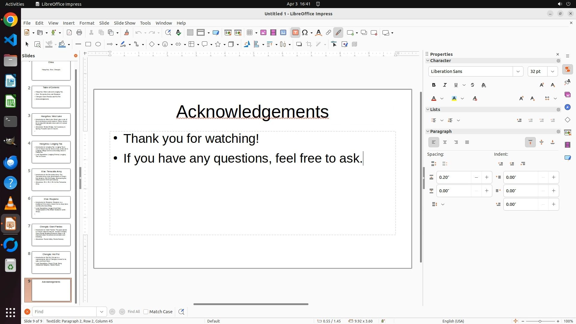
Task: Select the Ellipse drawing tool
Action: 98,44
